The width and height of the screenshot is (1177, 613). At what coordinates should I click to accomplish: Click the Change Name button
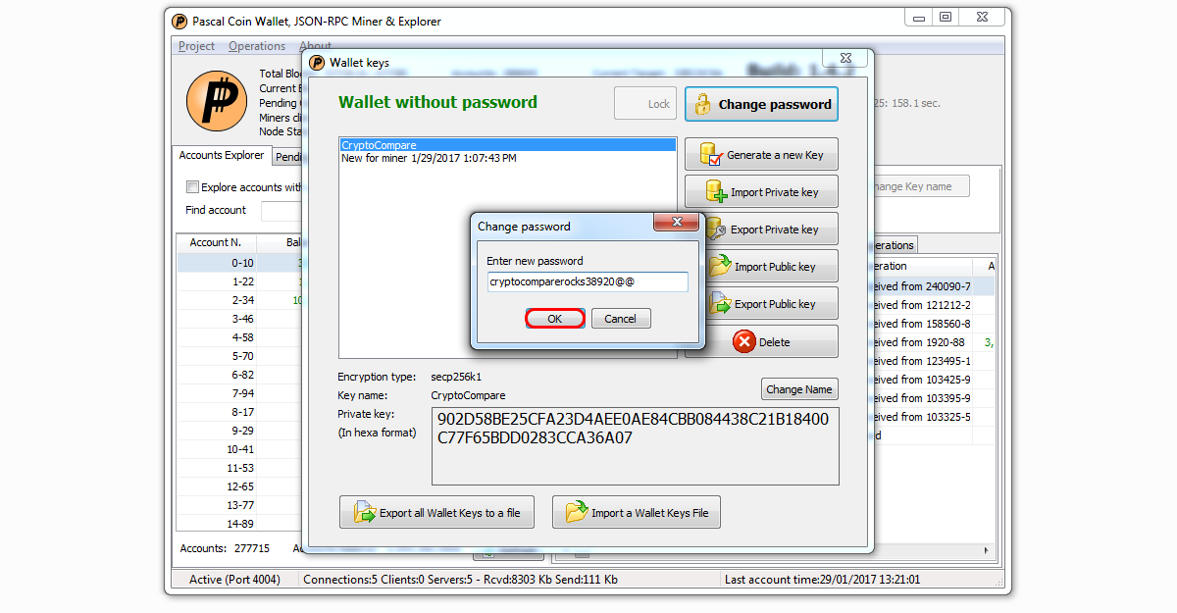pyautogui.click(x=798, y=389)
